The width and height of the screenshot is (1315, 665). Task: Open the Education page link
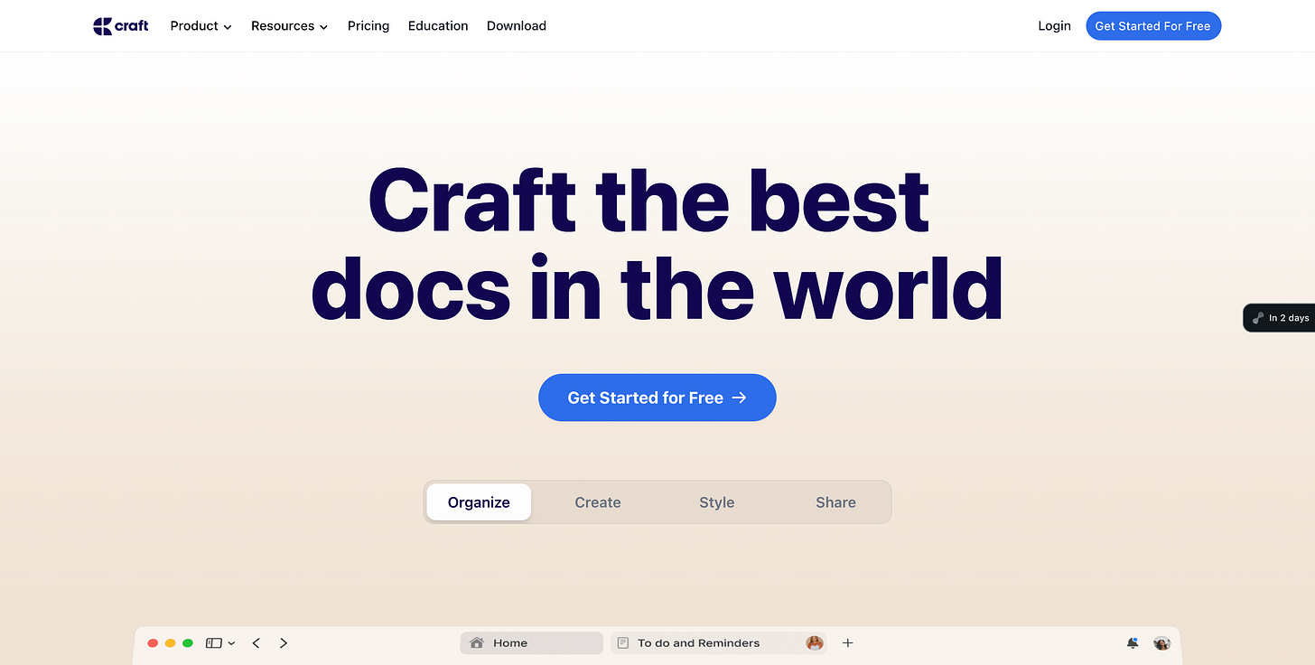coord(438,26)
